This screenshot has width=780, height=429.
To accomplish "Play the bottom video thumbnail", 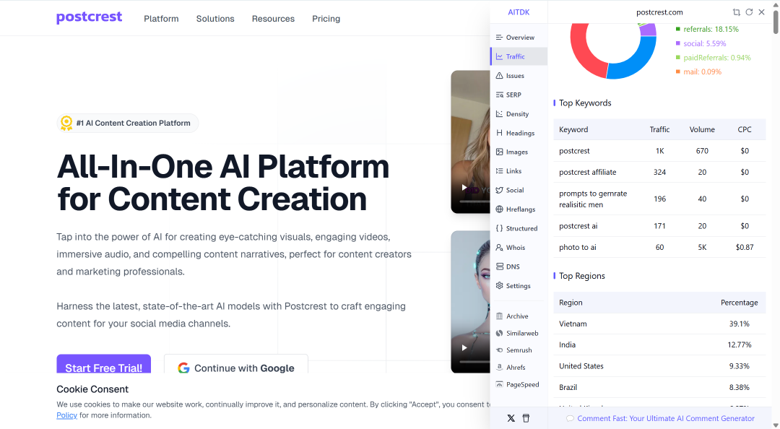I will coord(464,348).
